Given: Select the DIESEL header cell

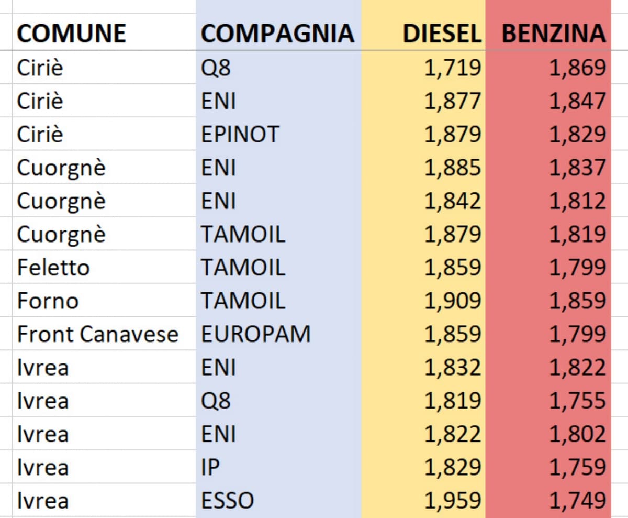Looking at the screenshot, I should pyautogui.click(x=442, y=34).
